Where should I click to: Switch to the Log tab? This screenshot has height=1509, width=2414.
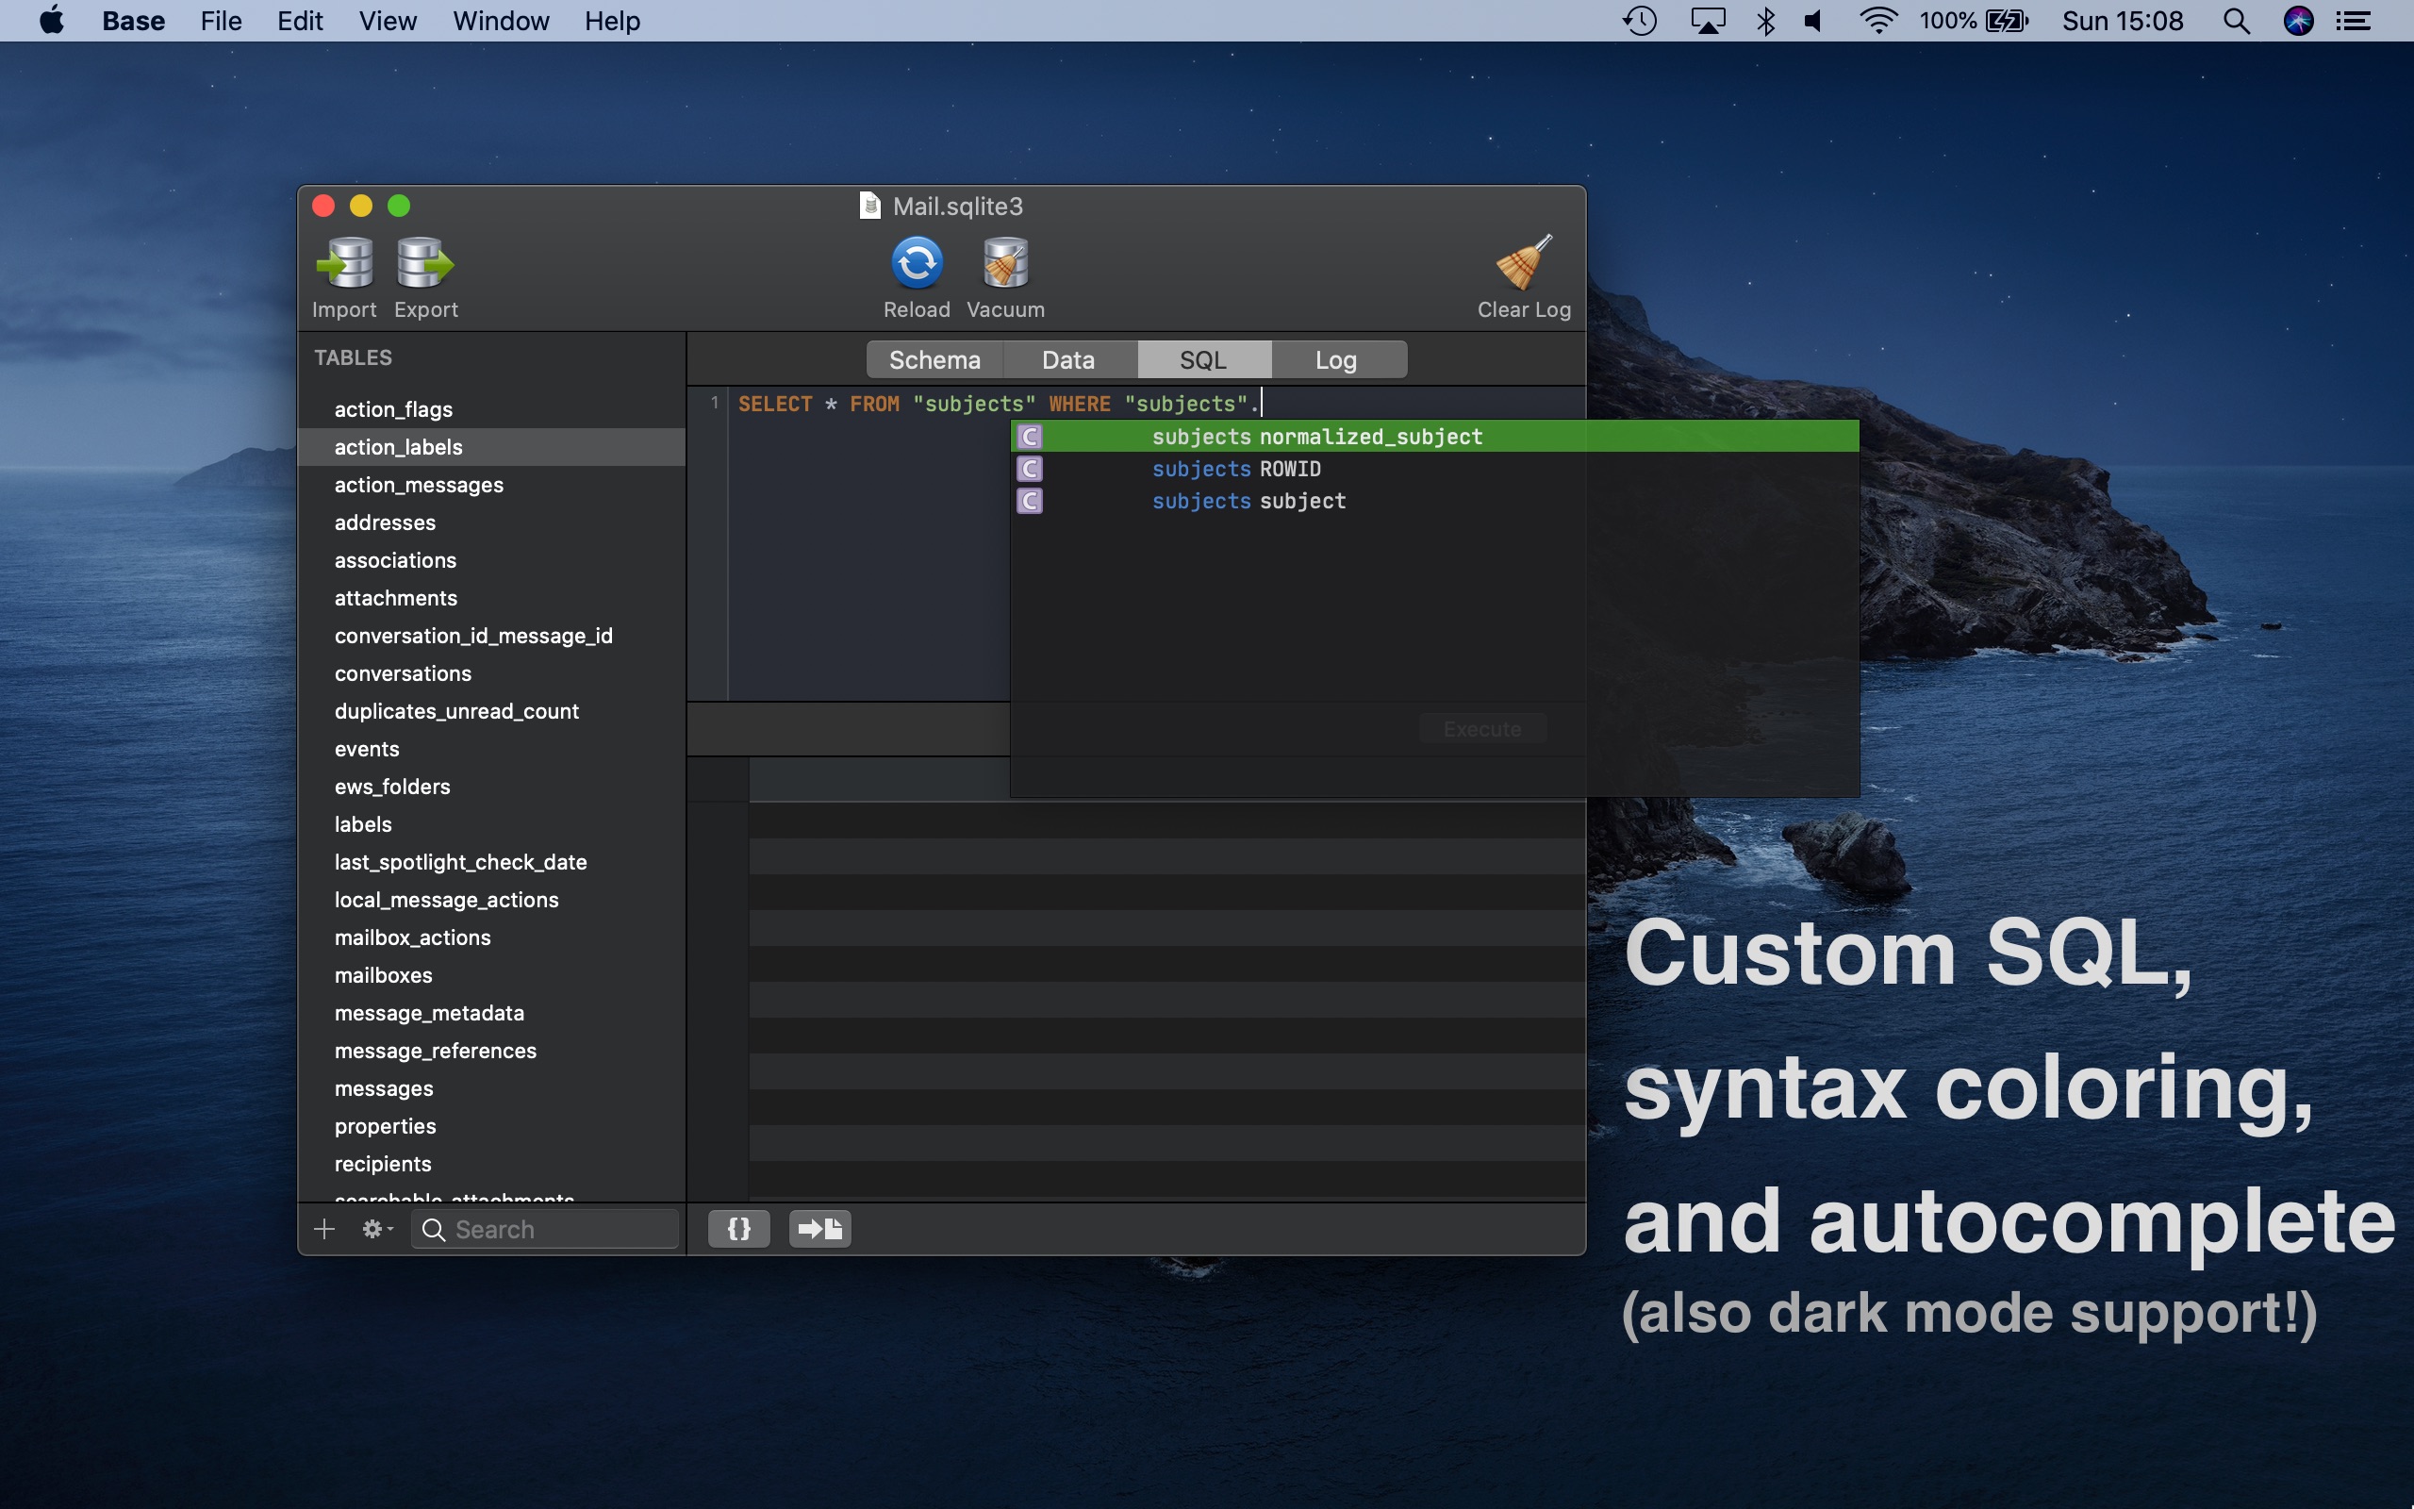pyautogui.click(x=1337, y=359)
